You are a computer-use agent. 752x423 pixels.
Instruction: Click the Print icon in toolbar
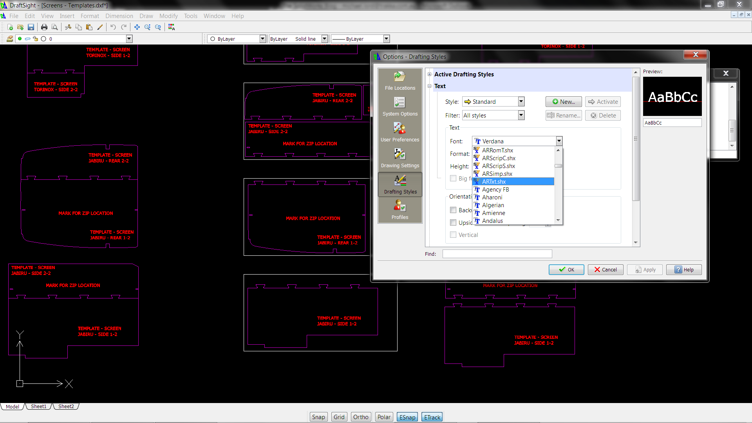coord(44,27)
